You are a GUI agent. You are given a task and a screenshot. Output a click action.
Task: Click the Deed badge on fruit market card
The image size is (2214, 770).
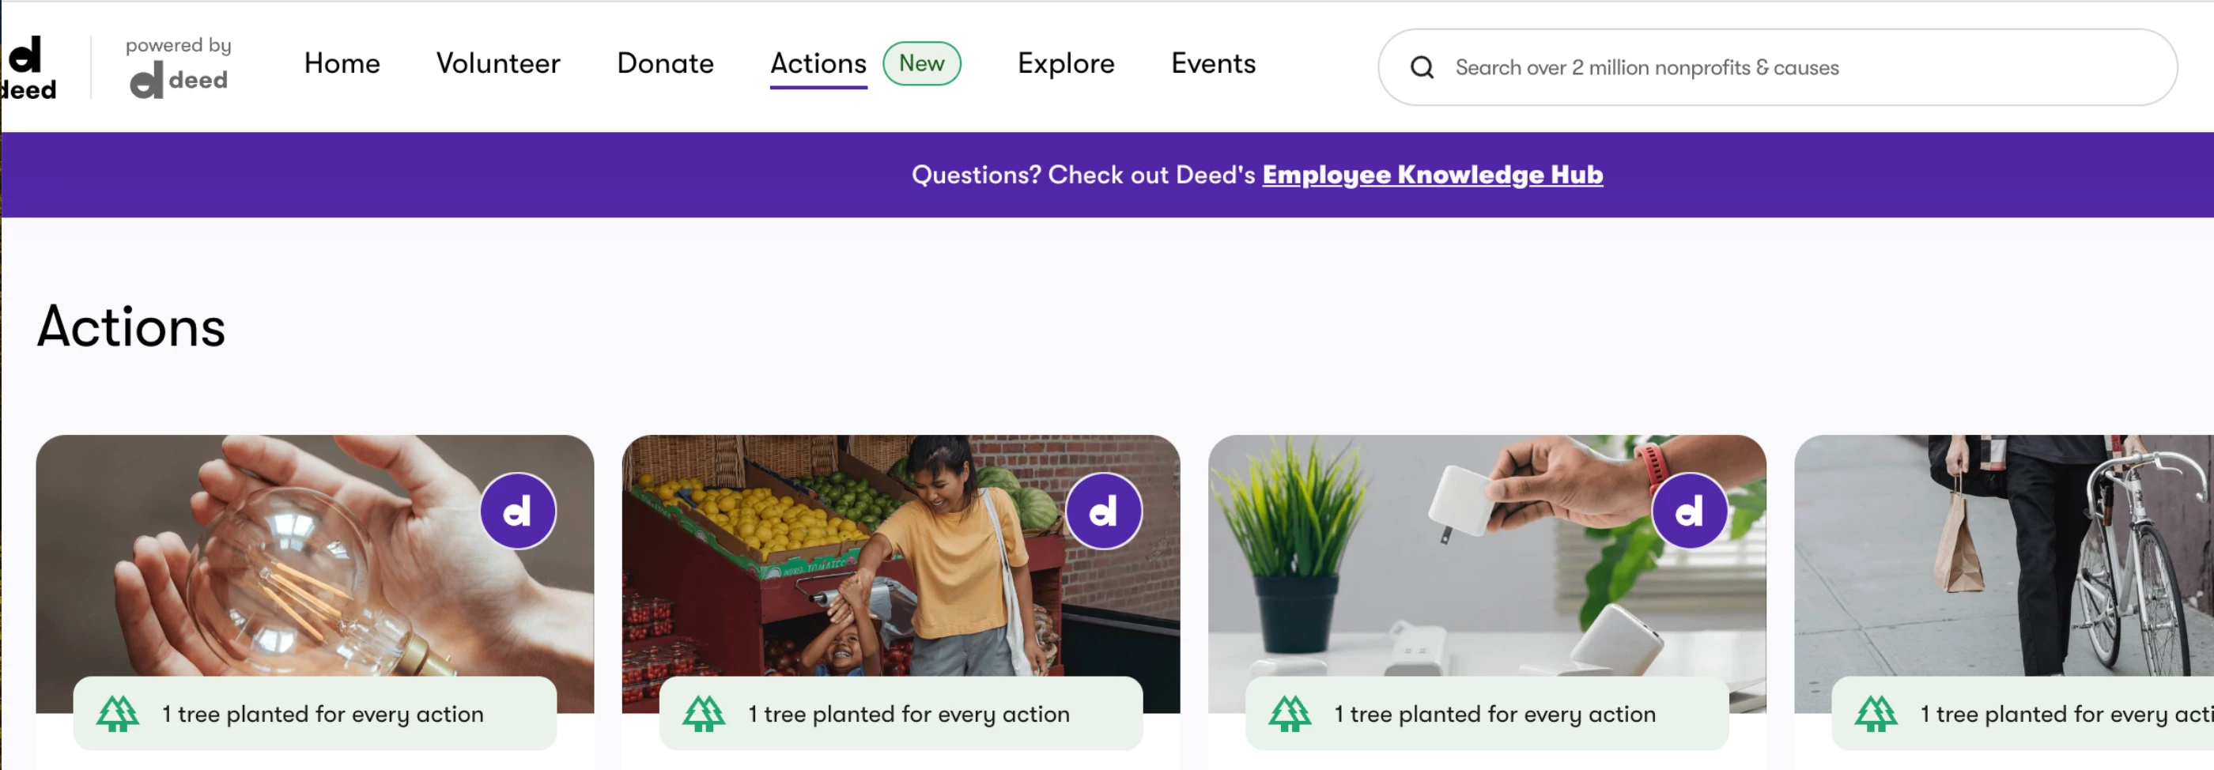[1104, 511]
